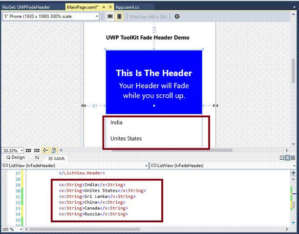299x234 pixels.
Task: Switch to the Design pane tab
Action: (x=16, y=157)
